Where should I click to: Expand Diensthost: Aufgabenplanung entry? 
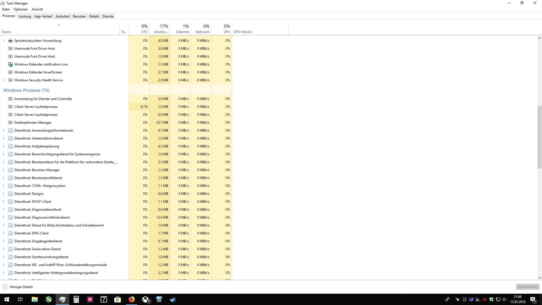pos(3,146)
